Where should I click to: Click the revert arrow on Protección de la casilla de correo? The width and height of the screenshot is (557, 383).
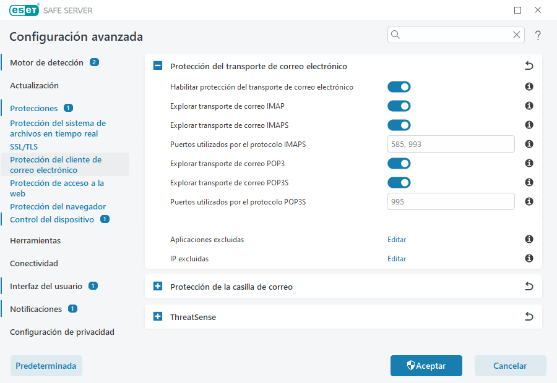(529, 286)
